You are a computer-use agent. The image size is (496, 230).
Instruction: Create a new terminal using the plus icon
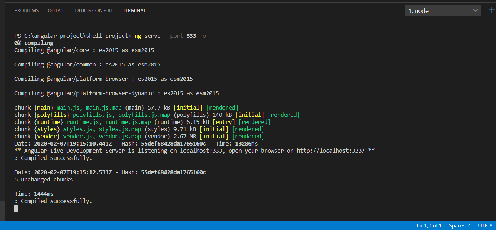(x=492, y=10)
